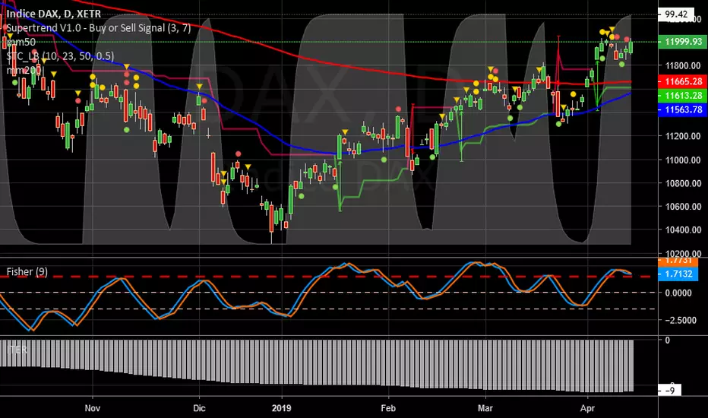Click the red 11665.28 price label

coord(683,81)
